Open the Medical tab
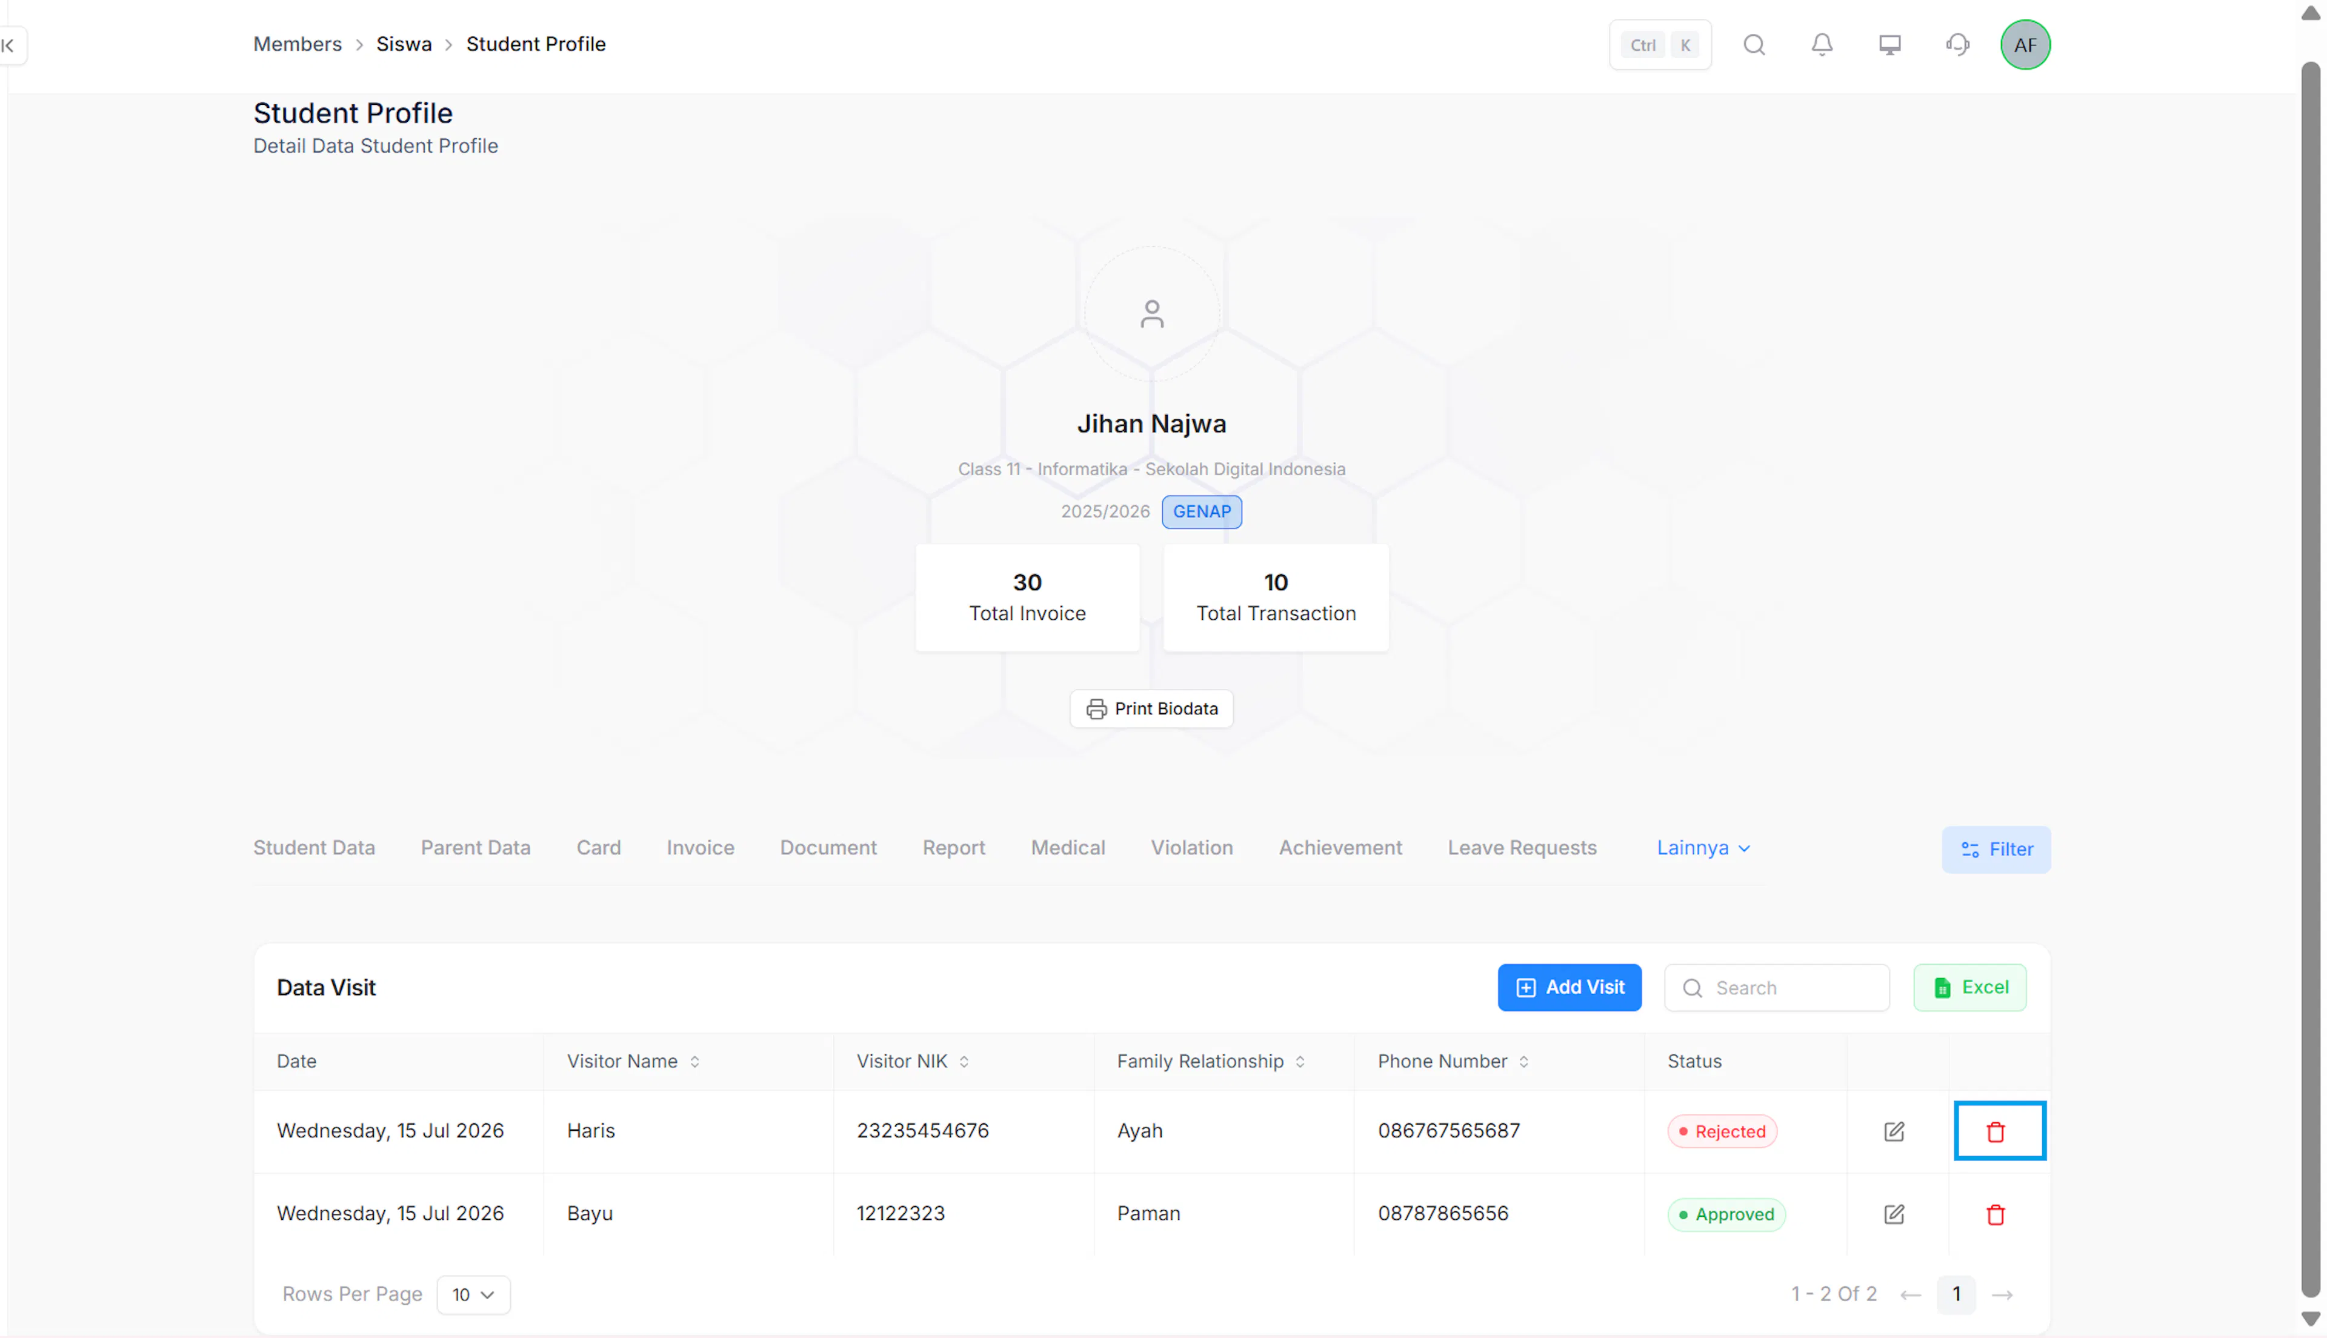This screenshot has width=2327, height=1338. (1068, 847)
